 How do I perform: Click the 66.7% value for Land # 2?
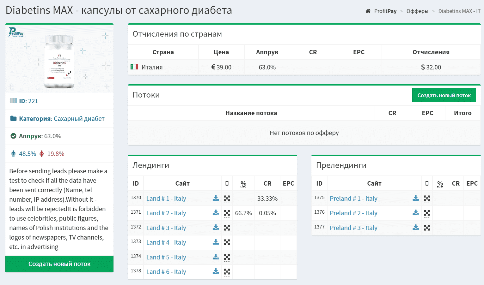coord(243,213)
